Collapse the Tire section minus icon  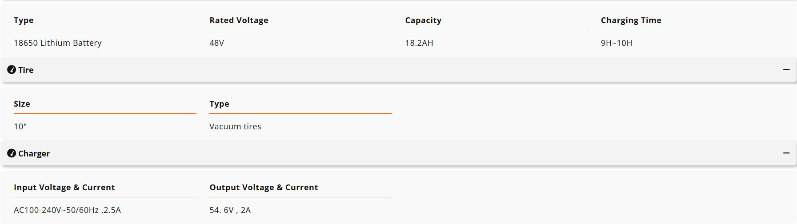pos(786,69)
